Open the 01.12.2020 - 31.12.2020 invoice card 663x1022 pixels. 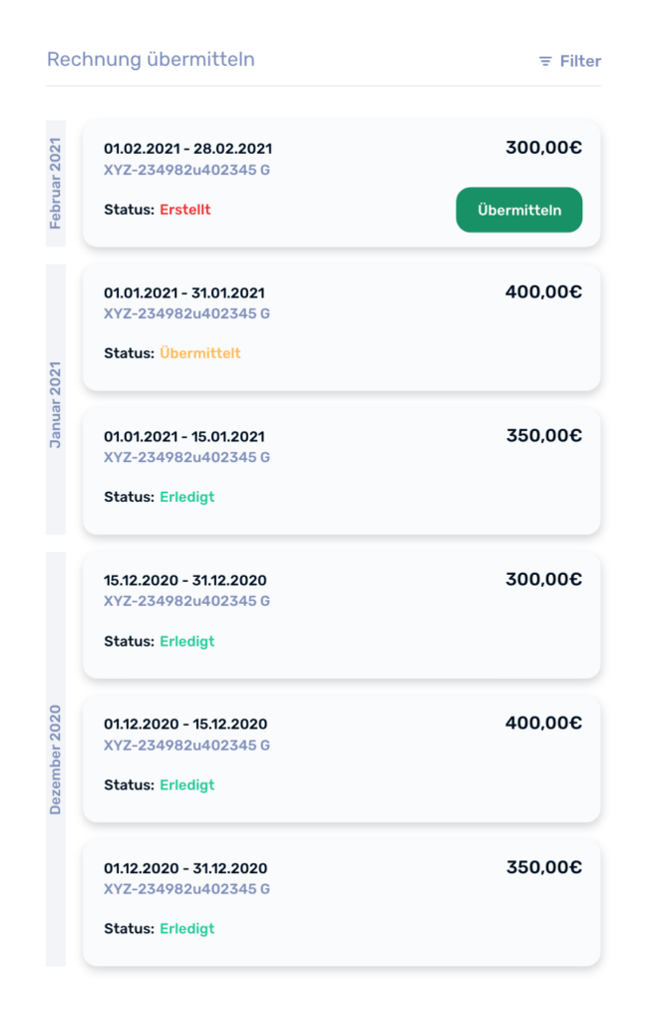click(341, 902)
